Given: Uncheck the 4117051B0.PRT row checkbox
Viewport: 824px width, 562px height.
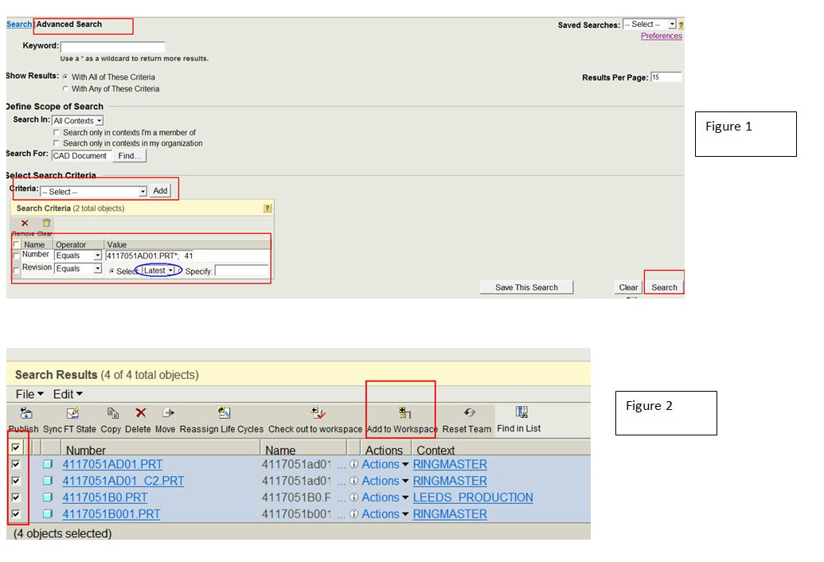Looking at the screenshot, I should tap(16, 498).
